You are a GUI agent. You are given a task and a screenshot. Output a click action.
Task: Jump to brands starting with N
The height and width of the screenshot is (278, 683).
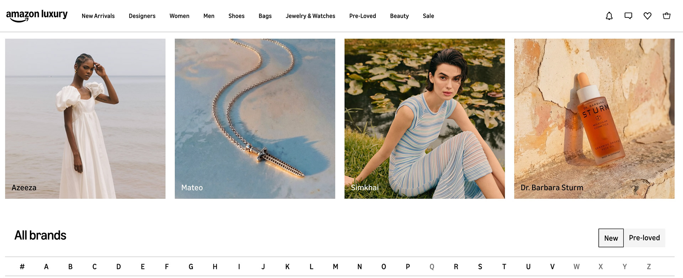(360, 267)
